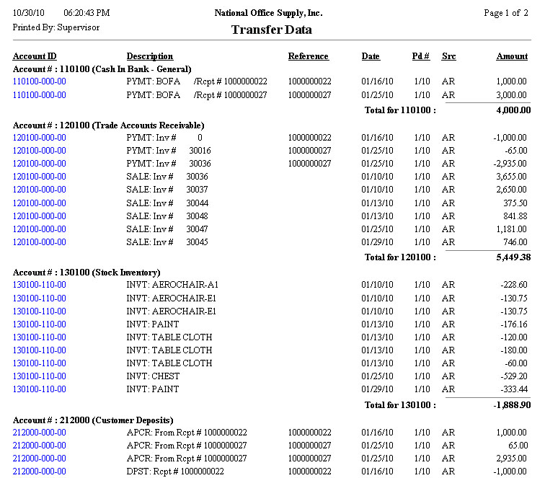Open the account link for SALE Inv # 30048
The image size is (545, 478).
click(40, 216)
